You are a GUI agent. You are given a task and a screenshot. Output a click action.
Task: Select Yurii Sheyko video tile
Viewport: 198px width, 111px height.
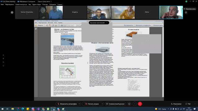click(x=171, y=12)
